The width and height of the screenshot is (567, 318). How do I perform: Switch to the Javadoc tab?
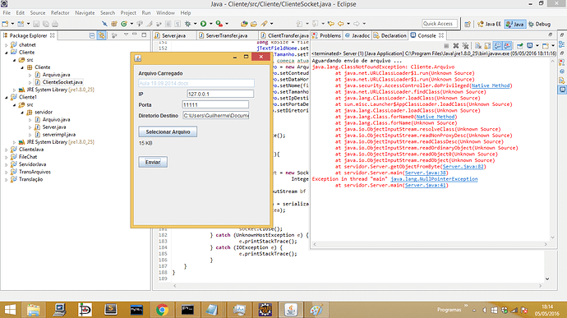357,35
